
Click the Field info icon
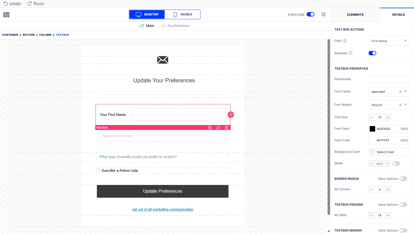[x=345, y=41]
